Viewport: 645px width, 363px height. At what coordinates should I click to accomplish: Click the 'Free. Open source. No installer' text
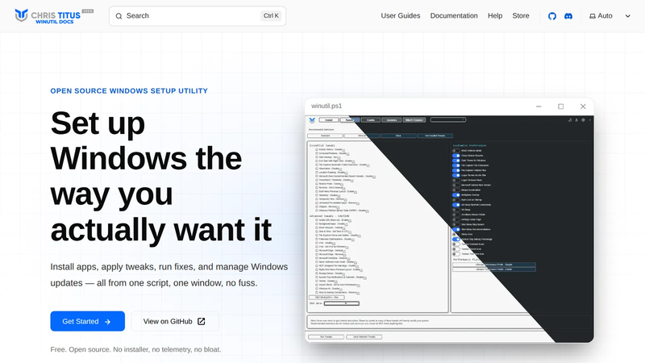coord(135,349)
